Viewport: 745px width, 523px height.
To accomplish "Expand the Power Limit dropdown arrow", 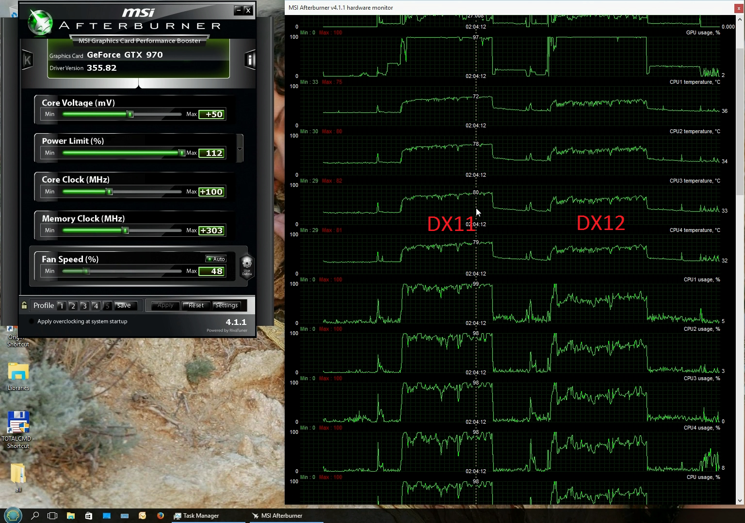I will (240, 149).
